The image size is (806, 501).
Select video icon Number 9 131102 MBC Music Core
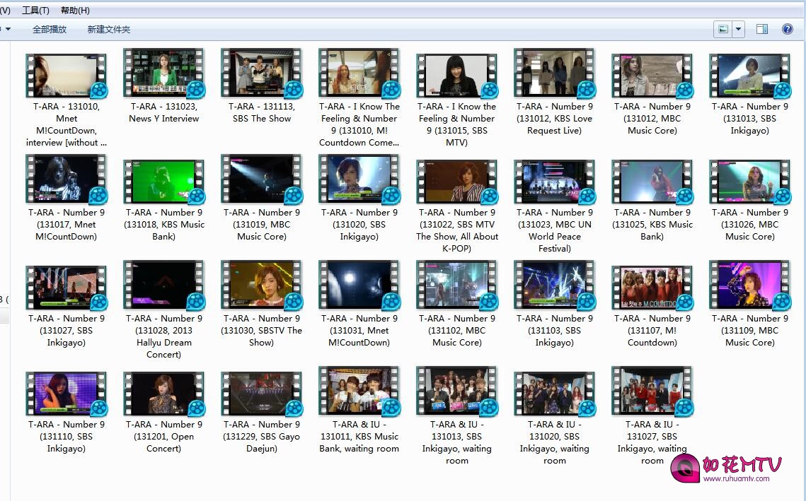click(x=457, y=285)
